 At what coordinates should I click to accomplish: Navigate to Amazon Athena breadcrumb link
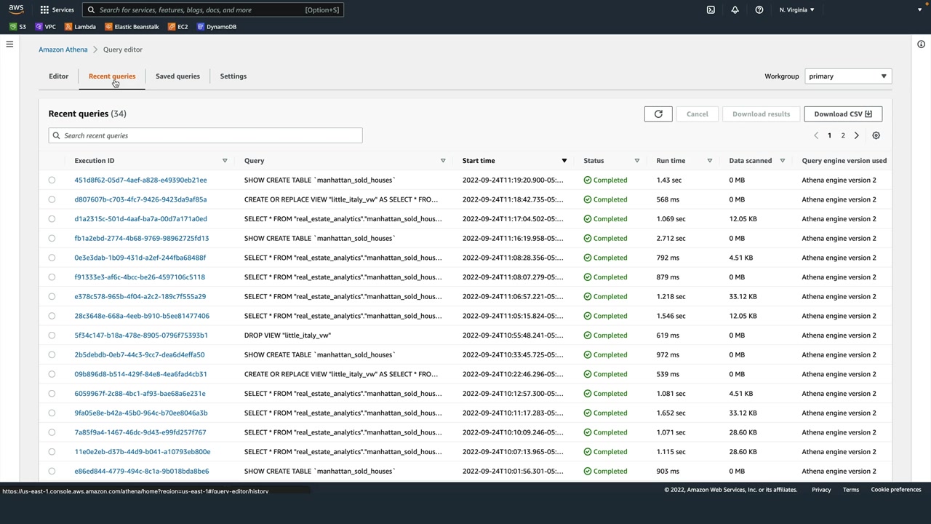click(63, 49)
